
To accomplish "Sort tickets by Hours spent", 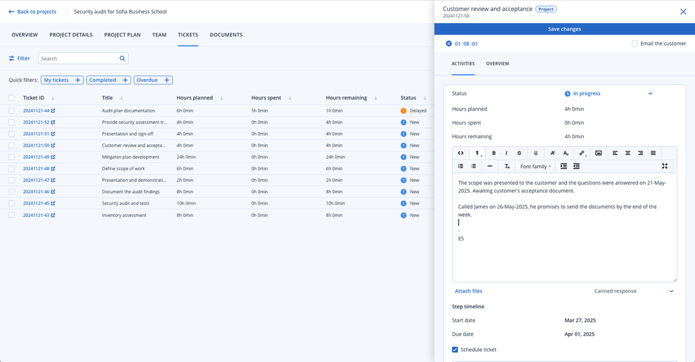I will pos(290,98).
